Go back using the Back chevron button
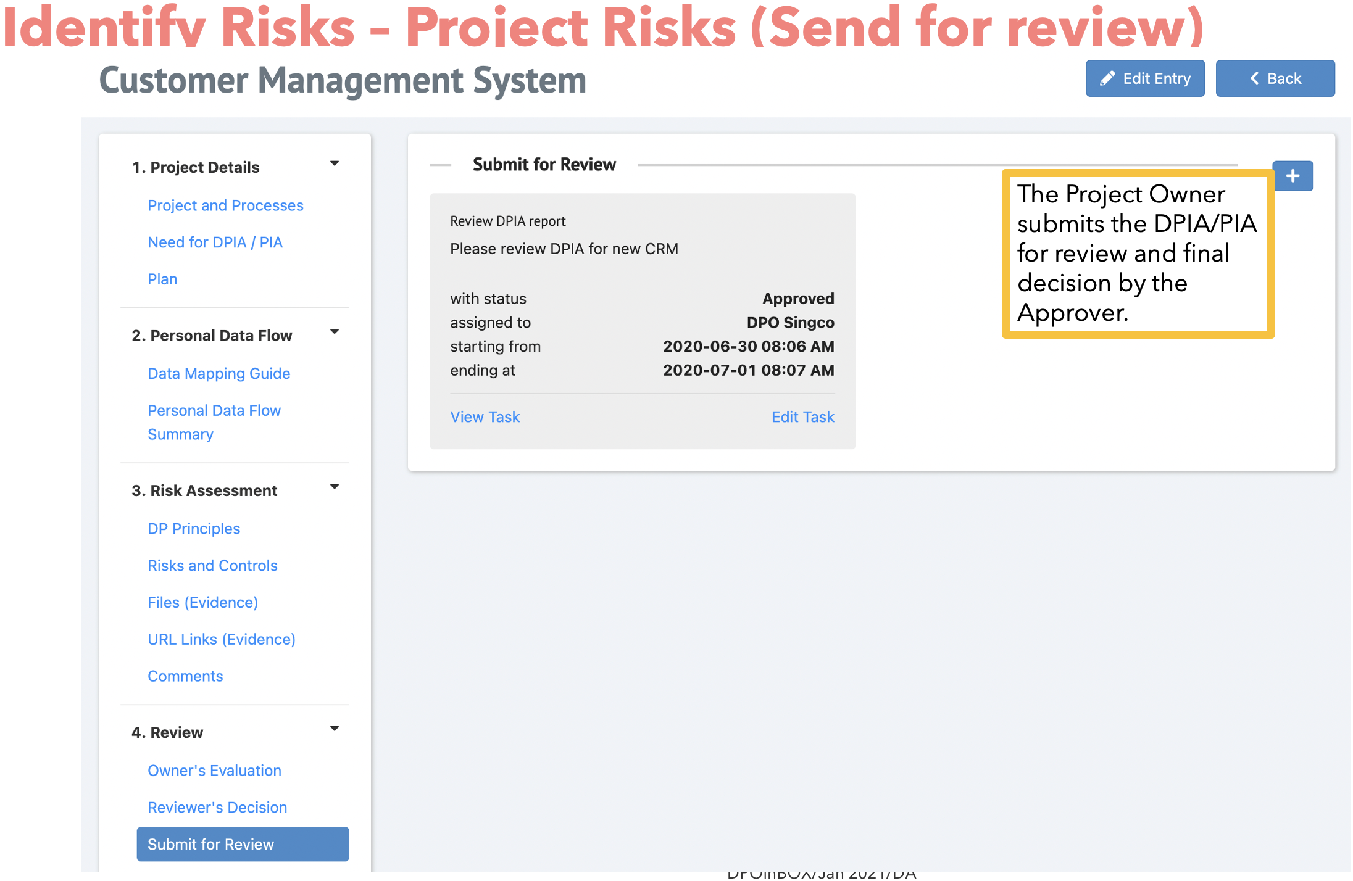 pyautogui.click(x=1275, y=78)
